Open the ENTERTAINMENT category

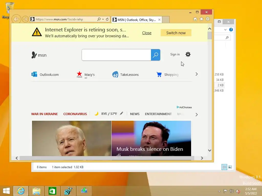pos(158,114)
